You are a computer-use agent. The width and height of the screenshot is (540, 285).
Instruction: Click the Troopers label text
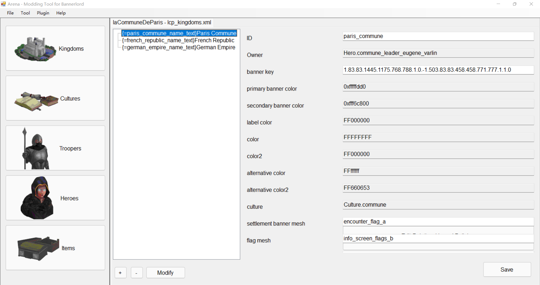(70, 149)
